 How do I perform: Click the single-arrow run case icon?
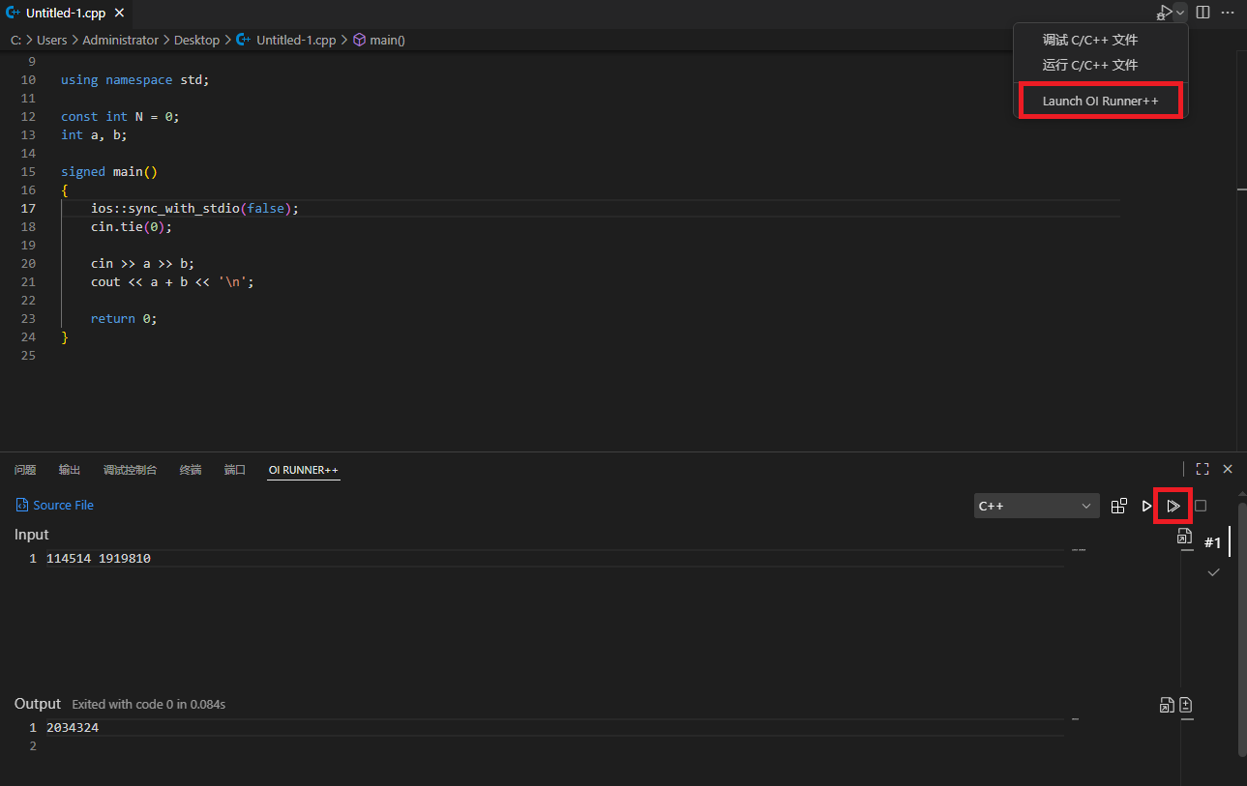[1146, 506]
